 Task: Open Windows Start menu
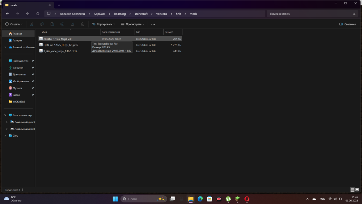point(115,199)
